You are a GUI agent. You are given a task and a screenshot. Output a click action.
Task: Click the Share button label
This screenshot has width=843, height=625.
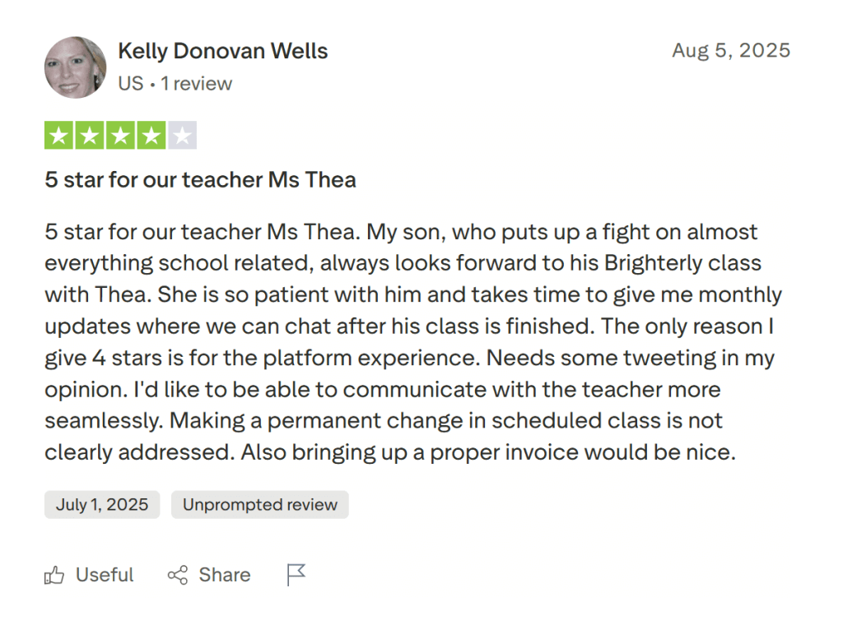(x=224, y=575)
